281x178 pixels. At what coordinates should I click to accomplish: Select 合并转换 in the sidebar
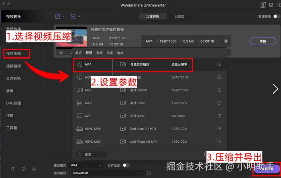14,78
